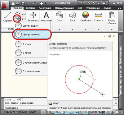Click the binoculars search icon
The height and width of the screenshot is (115, 124).
[x=82, y=3]
